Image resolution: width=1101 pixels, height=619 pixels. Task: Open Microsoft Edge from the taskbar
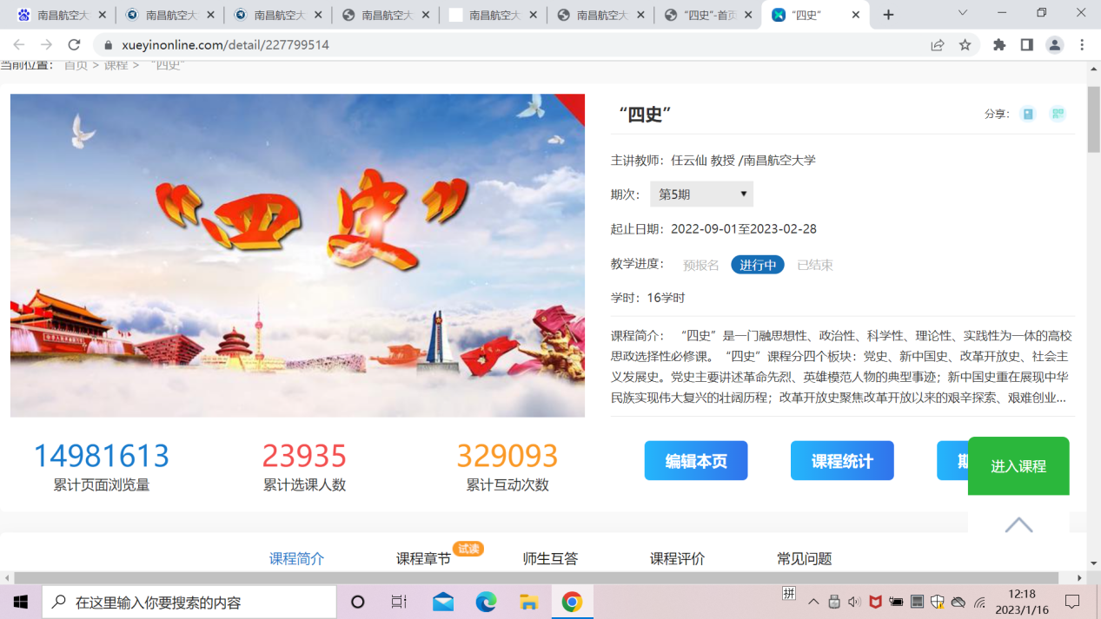(x=486, y=602)
